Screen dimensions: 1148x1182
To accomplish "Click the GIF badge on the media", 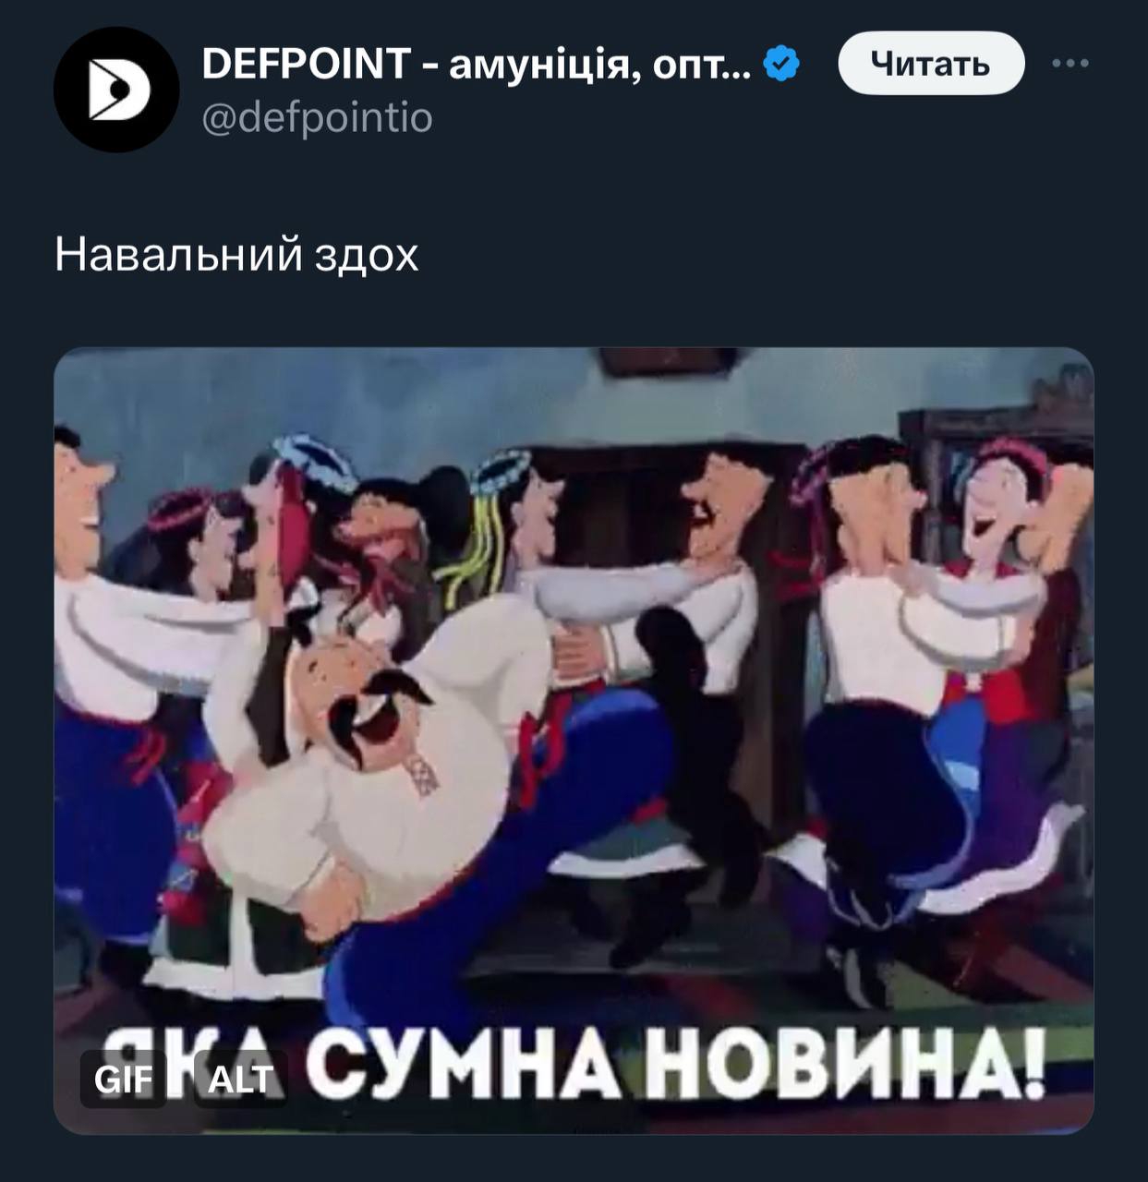I will pyautogui.click(x=123, y=1079).
